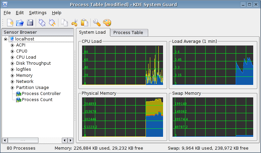Click the Paste clipboard icon

pos(84,23)
